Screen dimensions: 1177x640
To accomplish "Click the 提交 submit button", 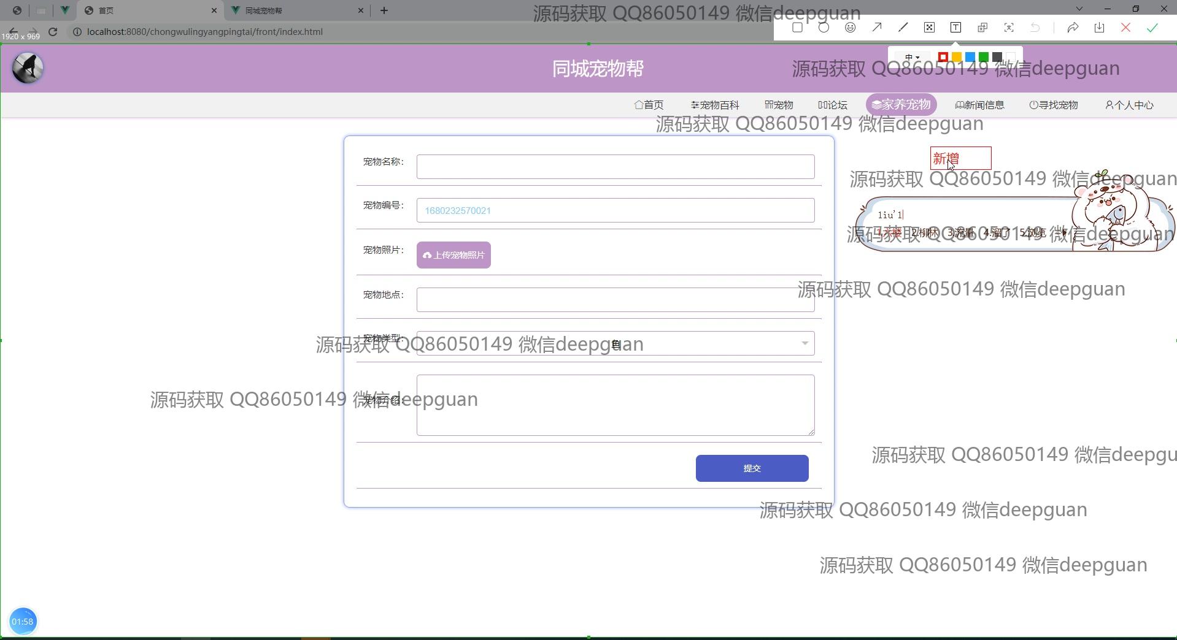I will (x=752, y=468).
